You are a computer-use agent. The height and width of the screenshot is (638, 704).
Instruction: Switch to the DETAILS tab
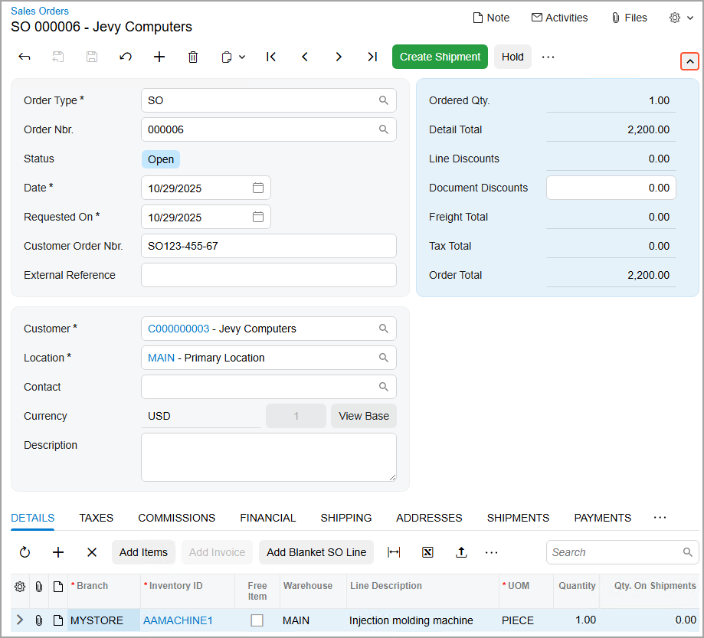click(x=33, y=518)
